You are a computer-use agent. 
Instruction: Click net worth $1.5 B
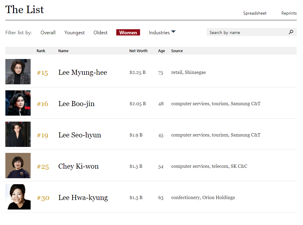click(136, 166)
